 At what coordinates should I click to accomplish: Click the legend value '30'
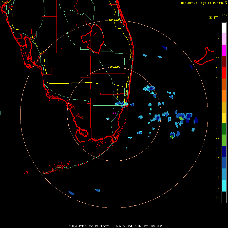pos(218,118)
